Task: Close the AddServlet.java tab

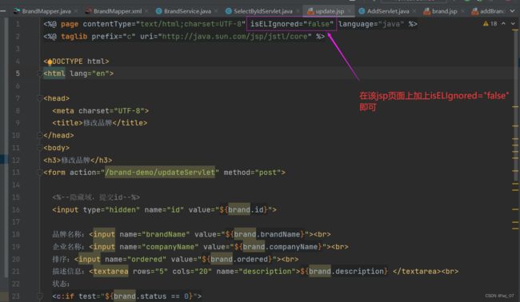Action: pos(414,11)
